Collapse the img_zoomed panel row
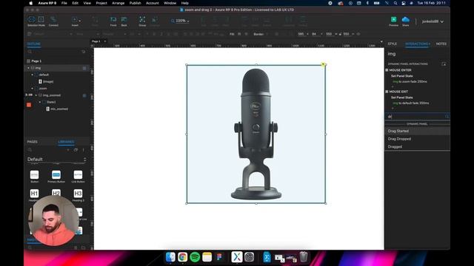This screenshot has width=474, height=266. pos(36,95)
